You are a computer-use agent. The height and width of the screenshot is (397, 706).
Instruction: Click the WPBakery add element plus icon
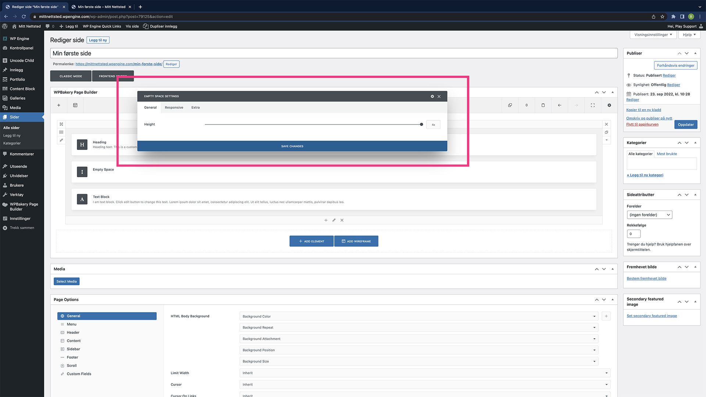pos(58,105)
